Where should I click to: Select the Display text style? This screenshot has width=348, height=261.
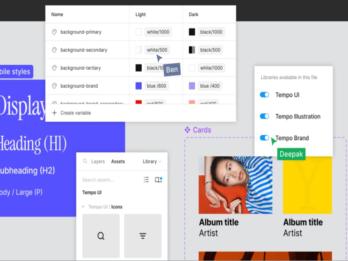tap(23, 107)
